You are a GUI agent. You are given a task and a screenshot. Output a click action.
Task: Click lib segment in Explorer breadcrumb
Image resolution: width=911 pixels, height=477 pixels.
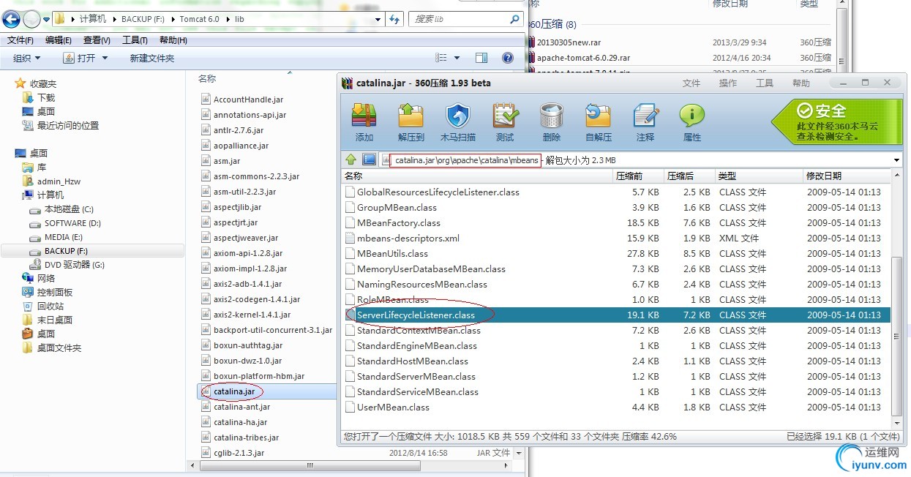click(x=239, y=19)
